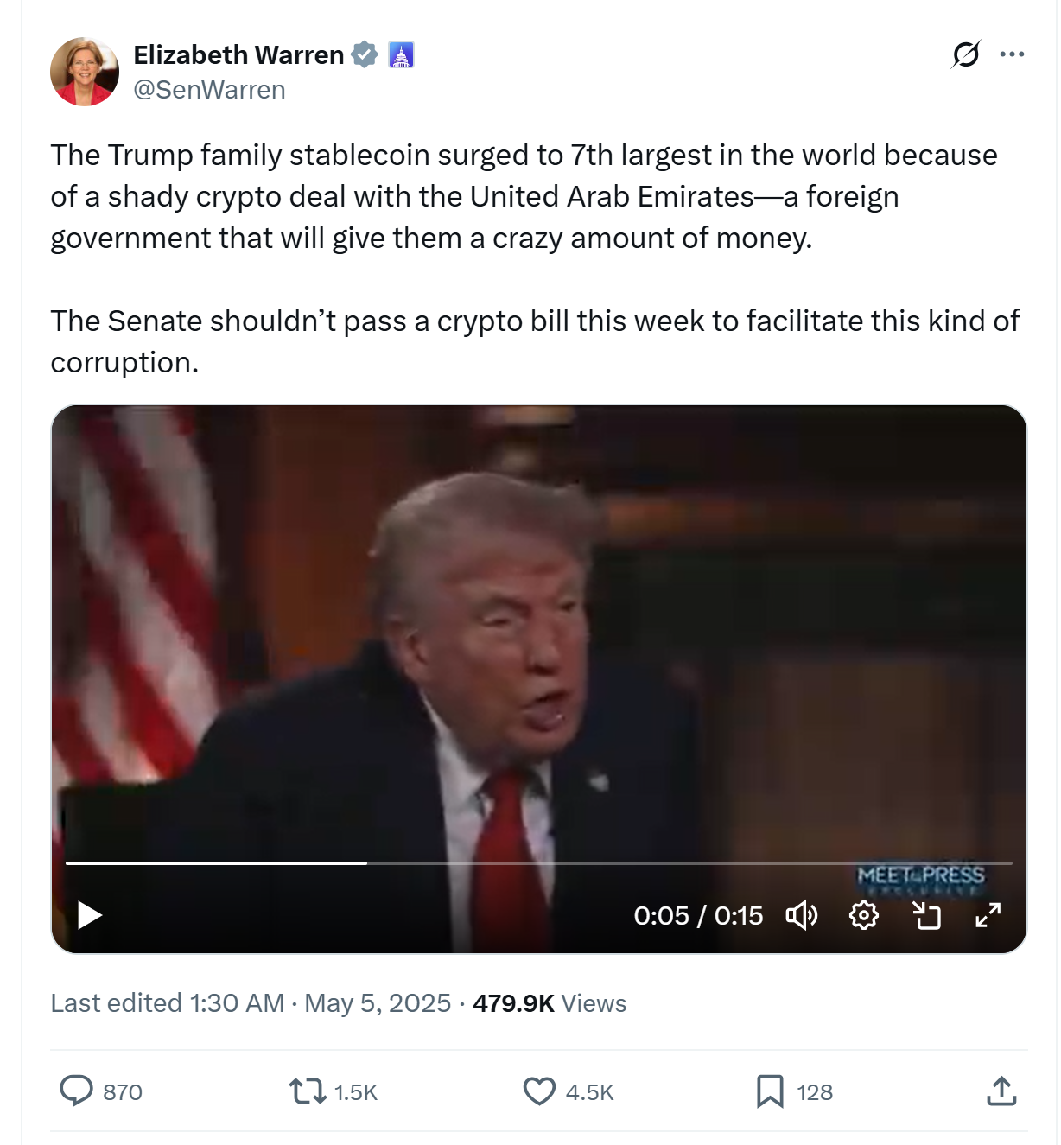Select the Elizabeth Warren display name
Image resolution: width=1061 pixels, height=1145 pixels.
click(238, 54)
